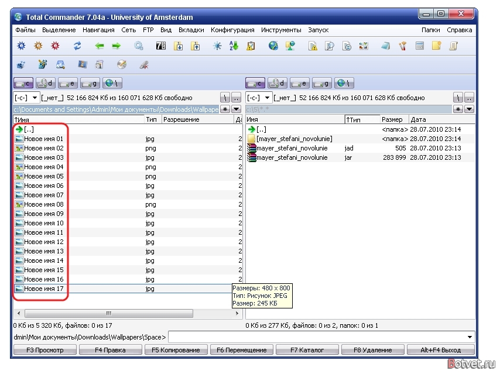Sort with the A-Z green arrow icon
The image size is (500, 374).
[x=234, y=46]
